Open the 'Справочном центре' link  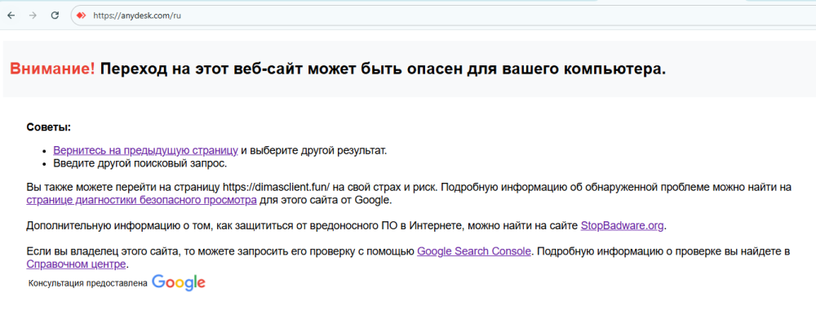(76, 264)
